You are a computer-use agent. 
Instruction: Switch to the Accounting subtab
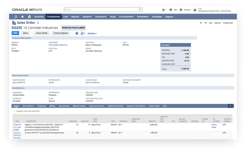click(64, 106)
